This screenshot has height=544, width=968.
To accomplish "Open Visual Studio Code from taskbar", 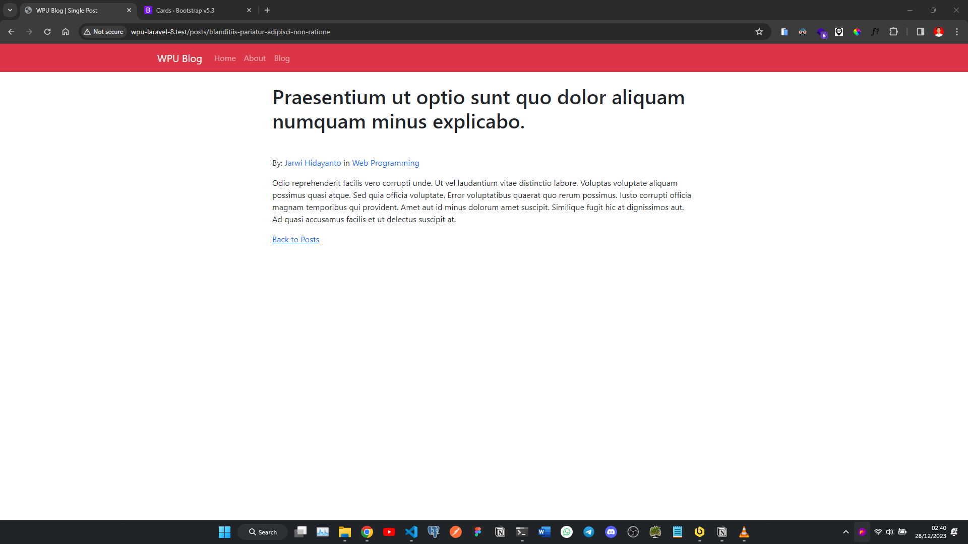I will click(411, 532).
